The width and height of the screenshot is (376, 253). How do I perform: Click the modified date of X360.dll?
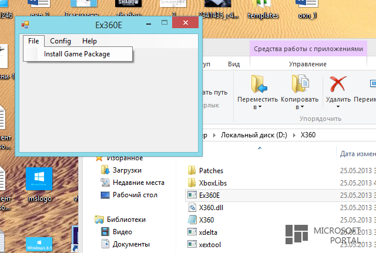(x=358, y=207)
